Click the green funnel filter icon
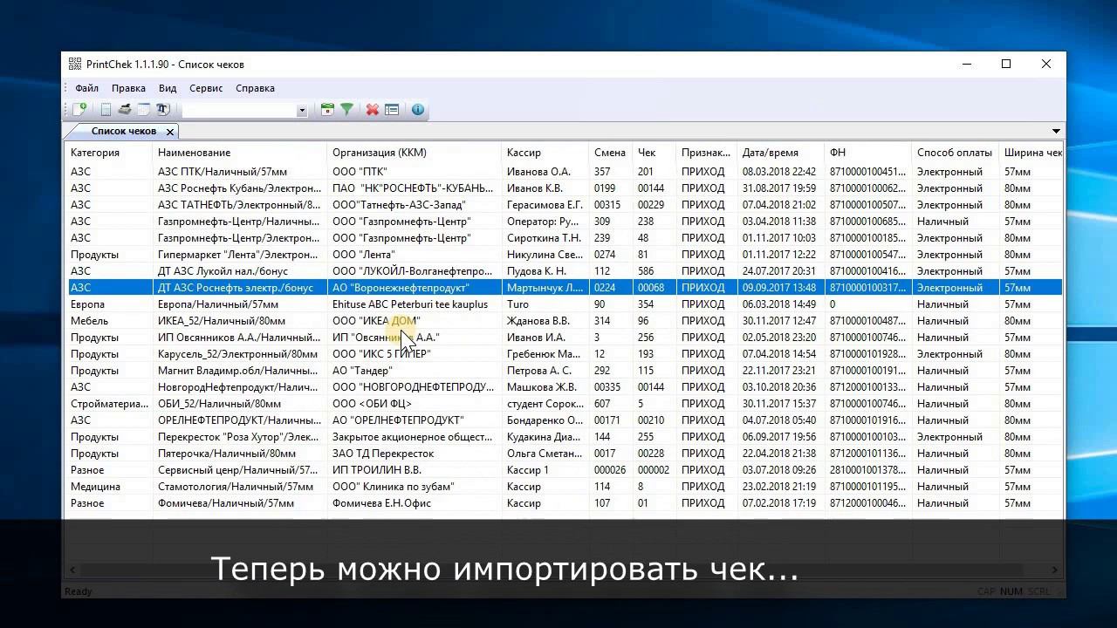Image resolution: width=1117 pixels, height=628 pixels. pos(346,110)
